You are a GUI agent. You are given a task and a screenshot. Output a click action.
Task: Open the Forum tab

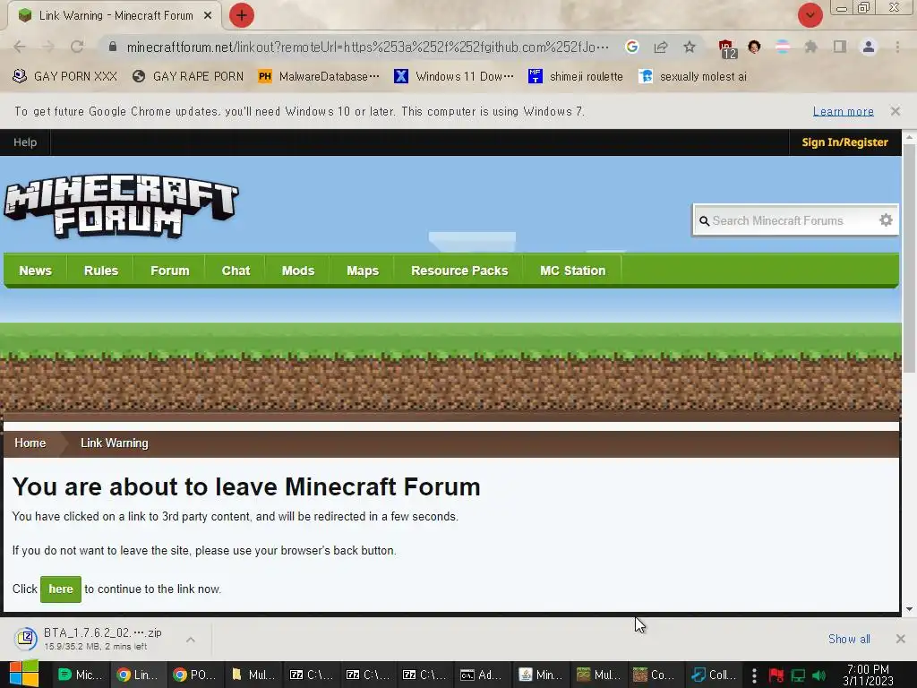(x=169, y=271)
